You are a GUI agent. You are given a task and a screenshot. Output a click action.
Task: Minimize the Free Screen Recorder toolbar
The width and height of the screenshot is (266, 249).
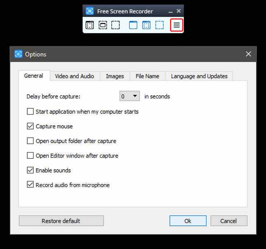[171, 12]
